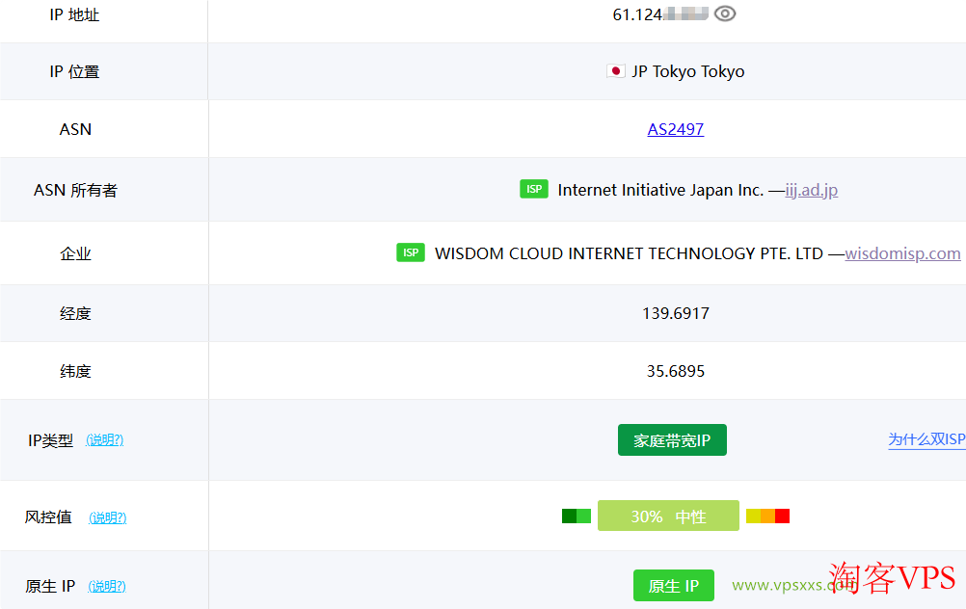
Task: Click the 家庭带宽IP badge
Action: pyautogui.click(x=672, y=439)
